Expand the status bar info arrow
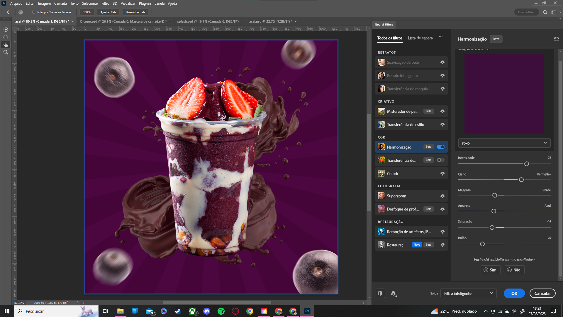The image size is (563, 317). pyautogui.click(x=78, y=303)
